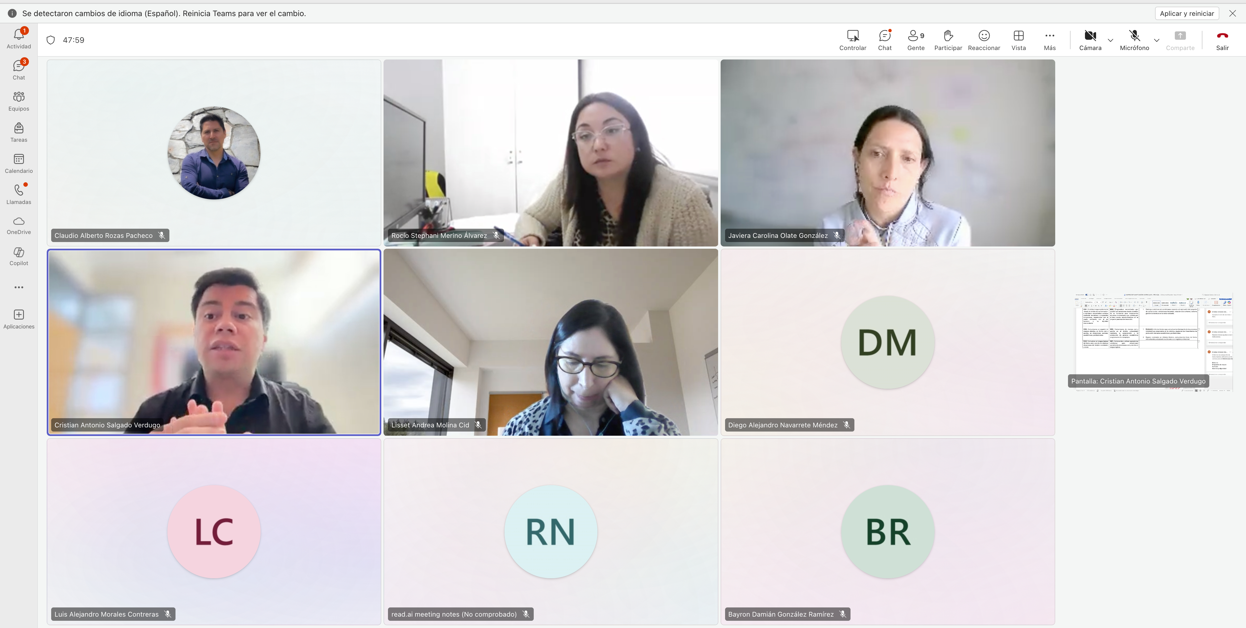Open Copilot in the sidebar
Screen dimensions: 1246x628
click(19, 252)
